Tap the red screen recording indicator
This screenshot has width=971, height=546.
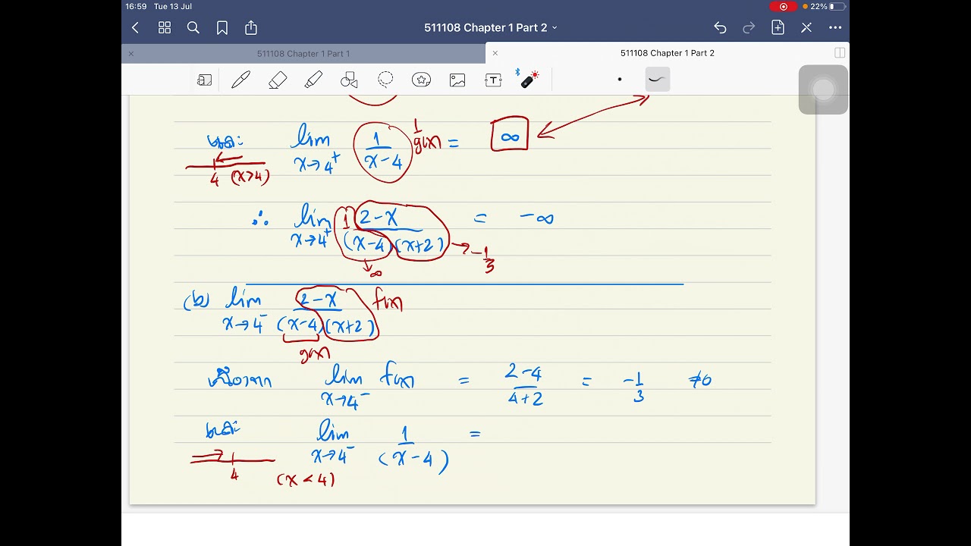(x=784, y=6)
